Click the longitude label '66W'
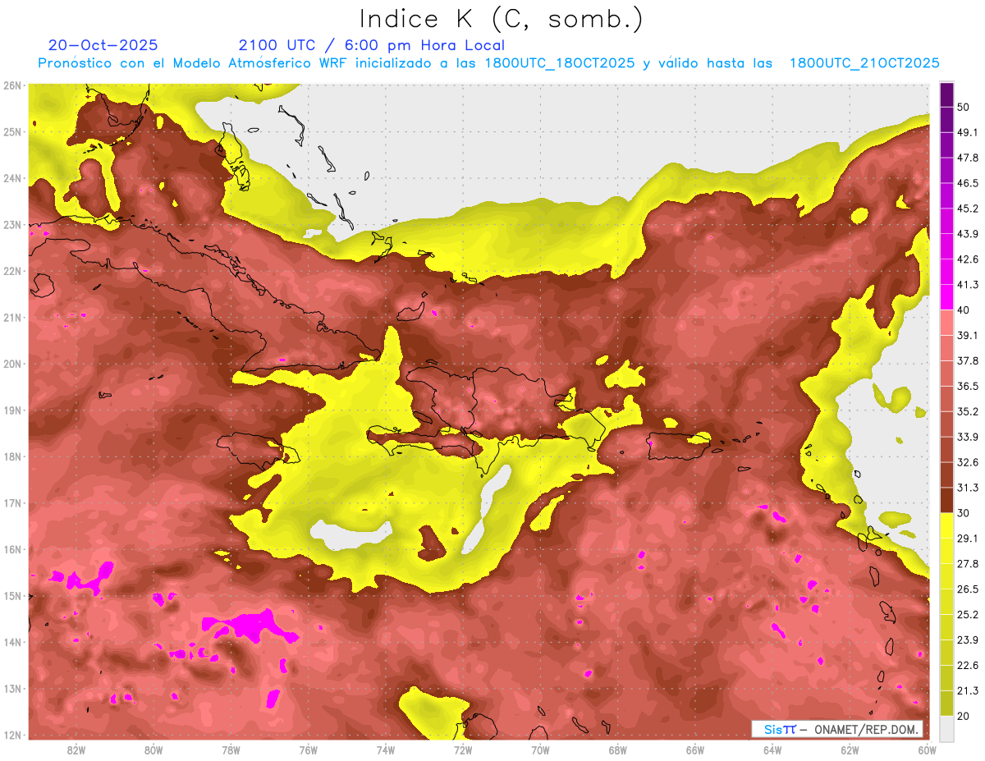 [695, 750]
